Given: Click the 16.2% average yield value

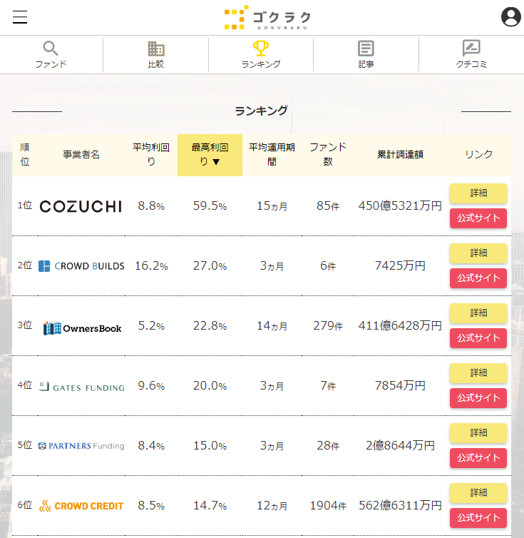Looking at the screenshot, I should 151,266.
